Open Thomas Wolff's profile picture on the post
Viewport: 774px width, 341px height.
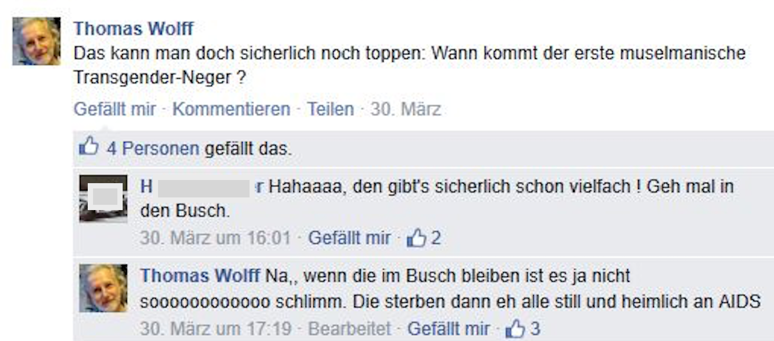coord(36,41)
